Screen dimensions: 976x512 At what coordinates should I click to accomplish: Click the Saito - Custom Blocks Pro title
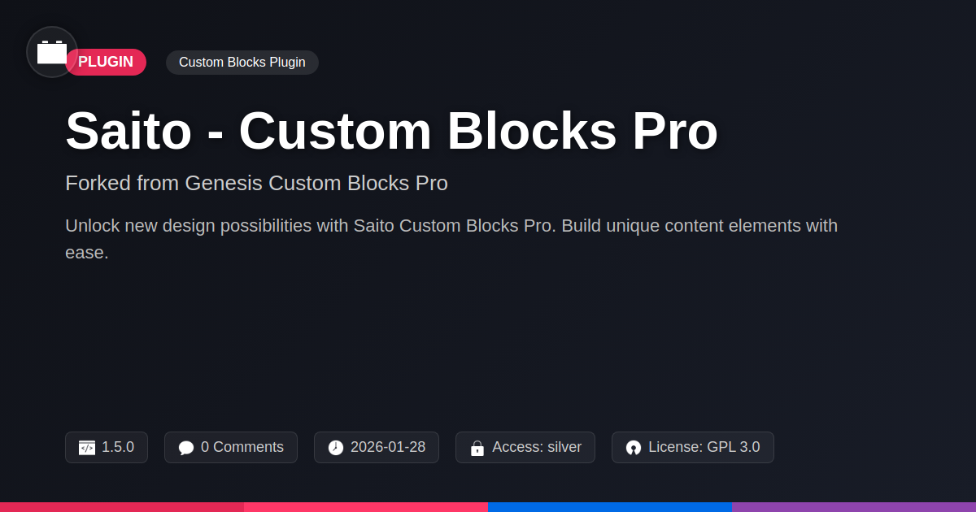click(x=391, y=130)
